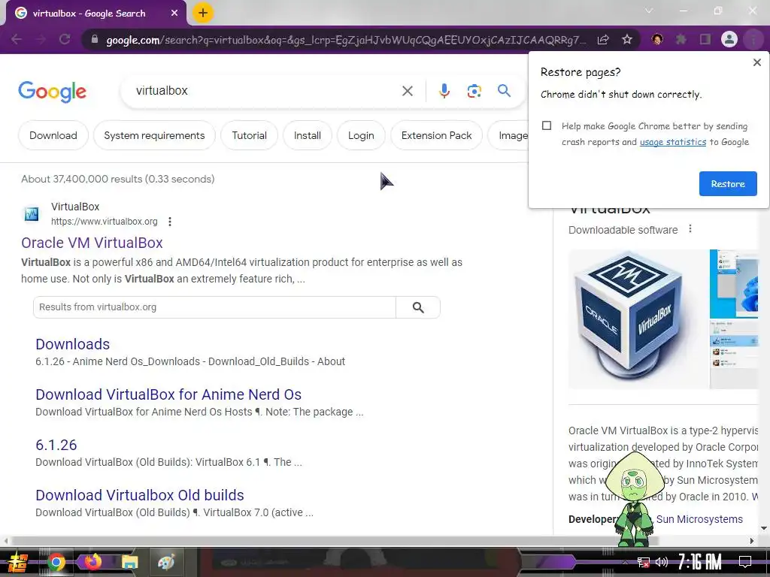Select the Download filter chip
The height and width of the screenshot is (577, 770).
coord(53,135)
